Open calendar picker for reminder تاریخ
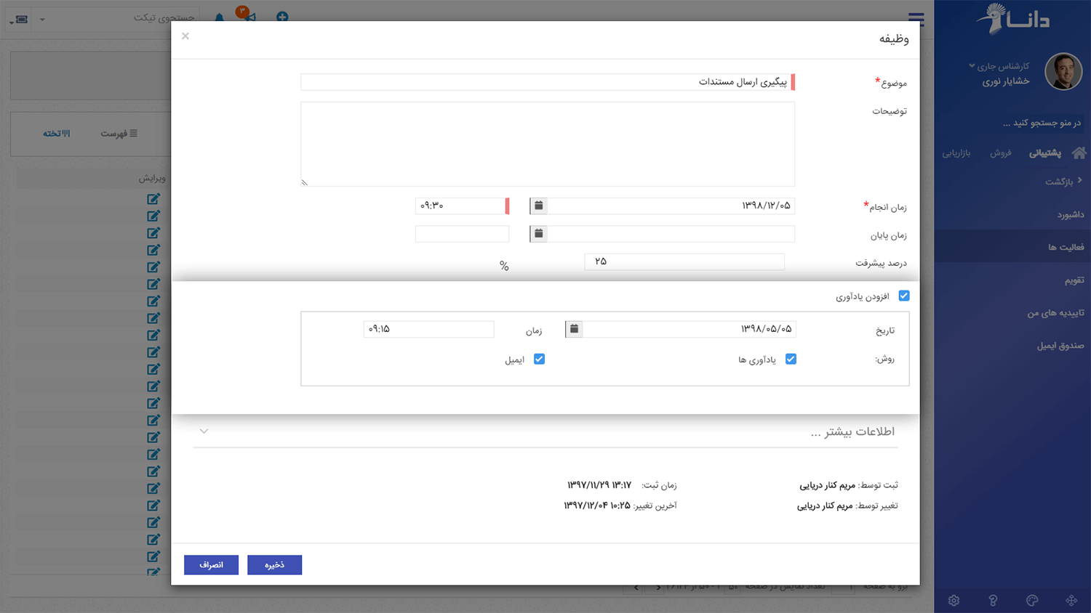 (x=574, y=329)
